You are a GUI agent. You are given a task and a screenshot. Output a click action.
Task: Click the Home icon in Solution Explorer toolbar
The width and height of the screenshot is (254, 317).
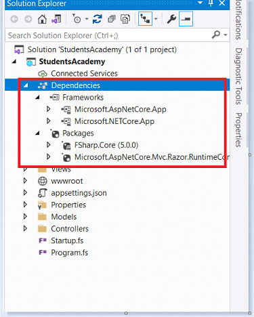[x=42, y=19]
